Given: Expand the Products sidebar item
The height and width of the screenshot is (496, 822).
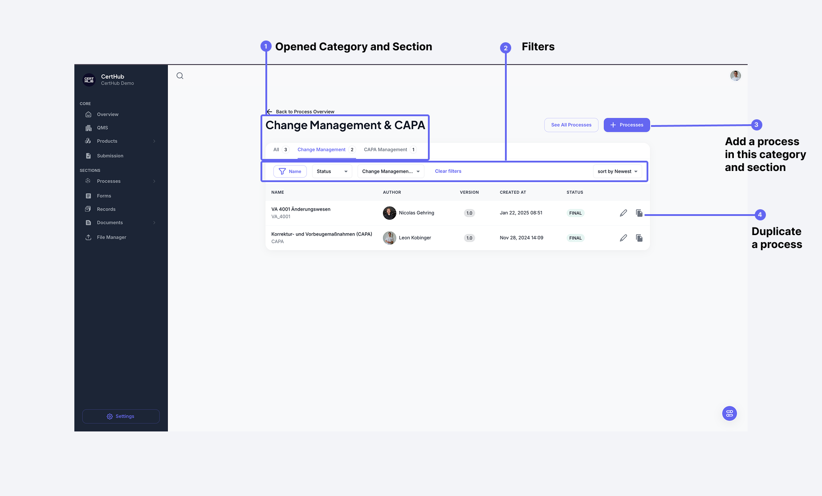Looking at the screenshot, I should click(107, 141).
